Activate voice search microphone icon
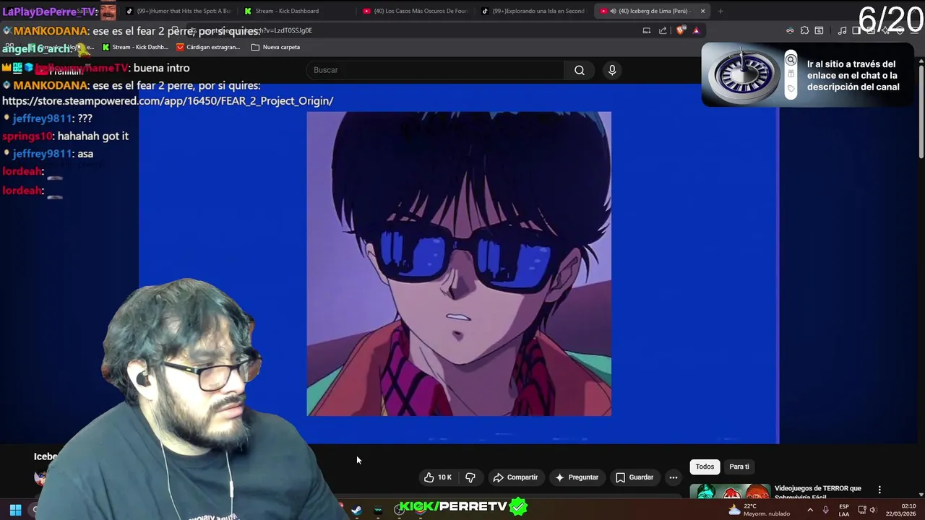 click(x=612, y=70)
